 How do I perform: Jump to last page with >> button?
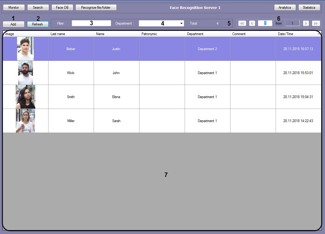pyautogui.click(x=316, y=23)
